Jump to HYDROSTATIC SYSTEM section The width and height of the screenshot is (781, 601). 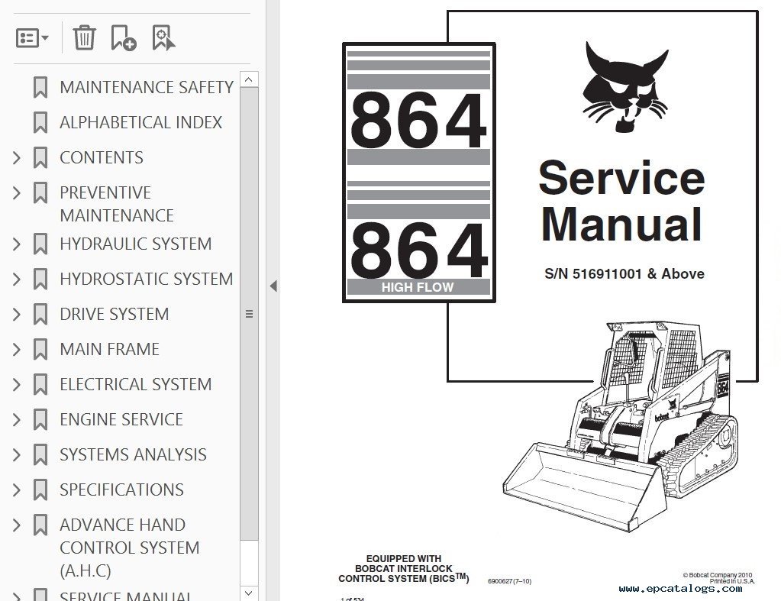point(147,279)
